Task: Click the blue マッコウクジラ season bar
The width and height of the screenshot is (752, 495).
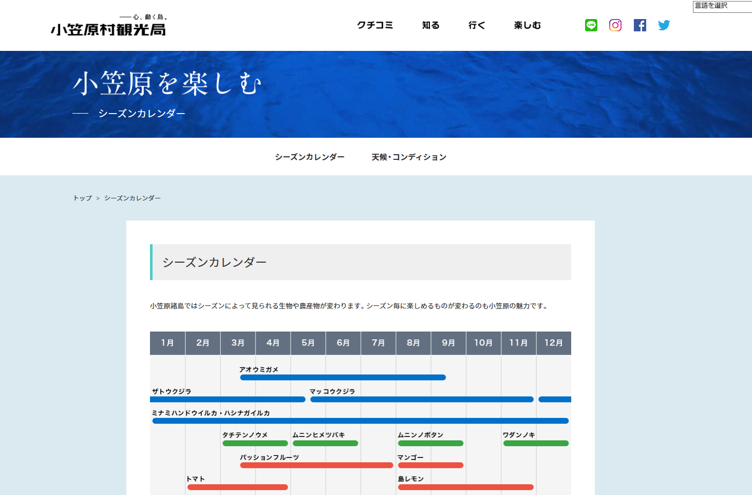Action: click(422, 399)
